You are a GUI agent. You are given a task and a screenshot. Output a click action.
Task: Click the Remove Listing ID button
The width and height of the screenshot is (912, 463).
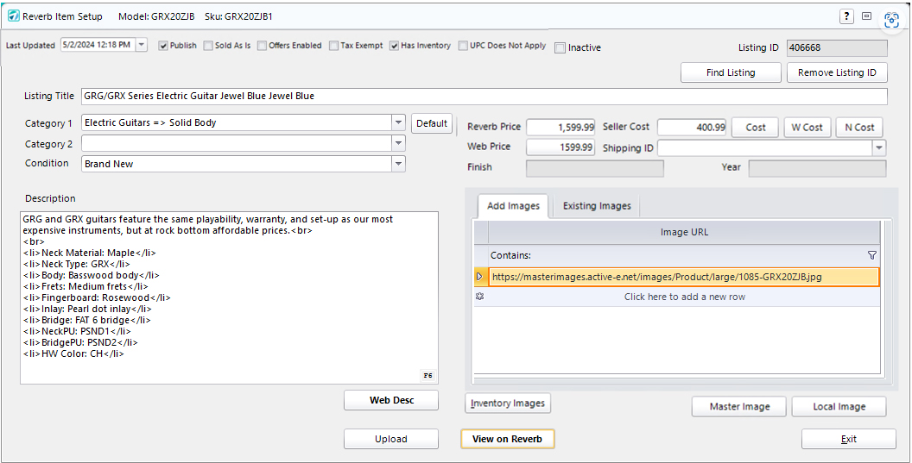coord(837,72)
